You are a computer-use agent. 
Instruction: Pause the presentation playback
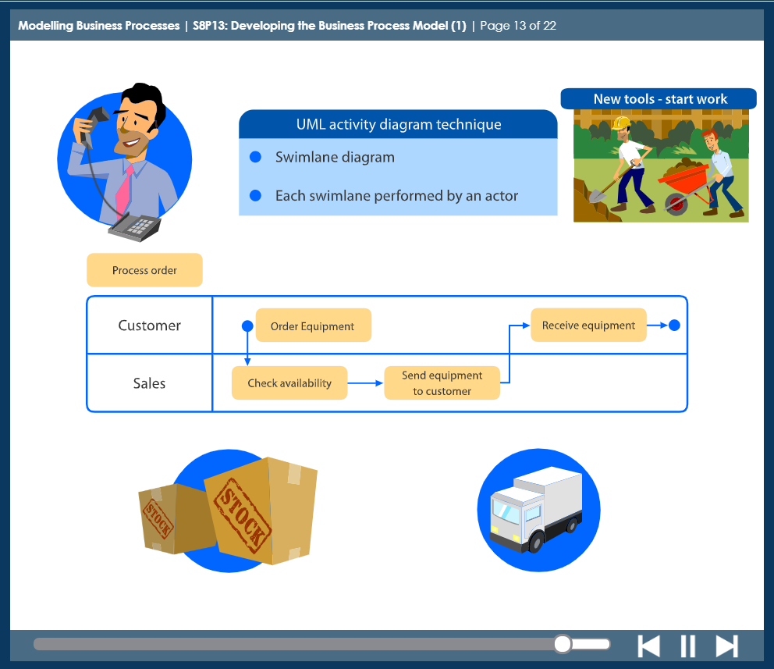click(687, 646)
